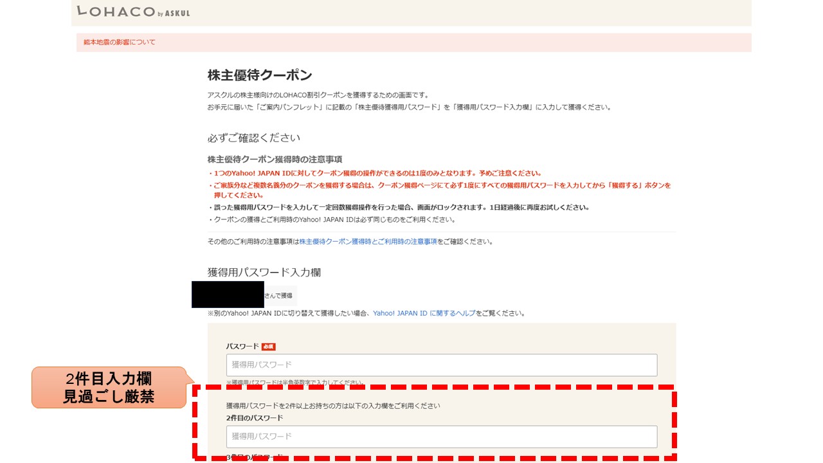Viewport: 823px width, 463px height.
Task: Click the LOHACO by ASKUL logo
Action: coord(133,12)
